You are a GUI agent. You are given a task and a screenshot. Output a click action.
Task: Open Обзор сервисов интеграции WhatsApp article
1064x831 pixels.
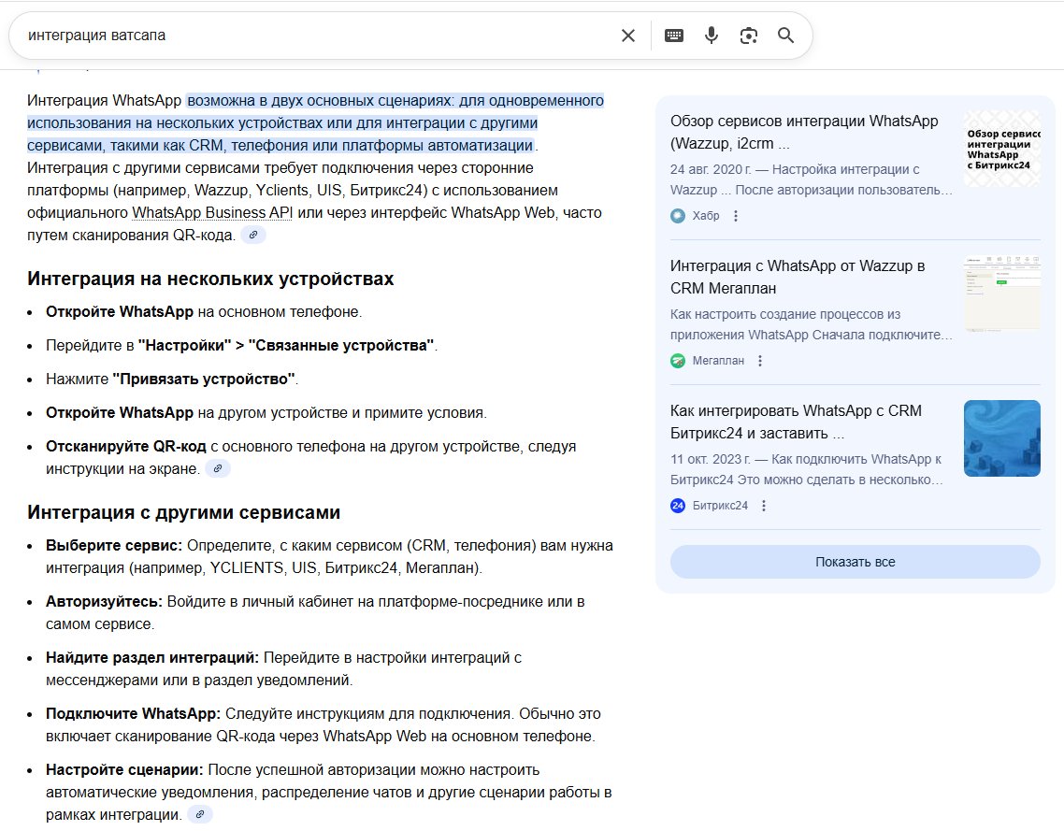[x=804, y=133]
